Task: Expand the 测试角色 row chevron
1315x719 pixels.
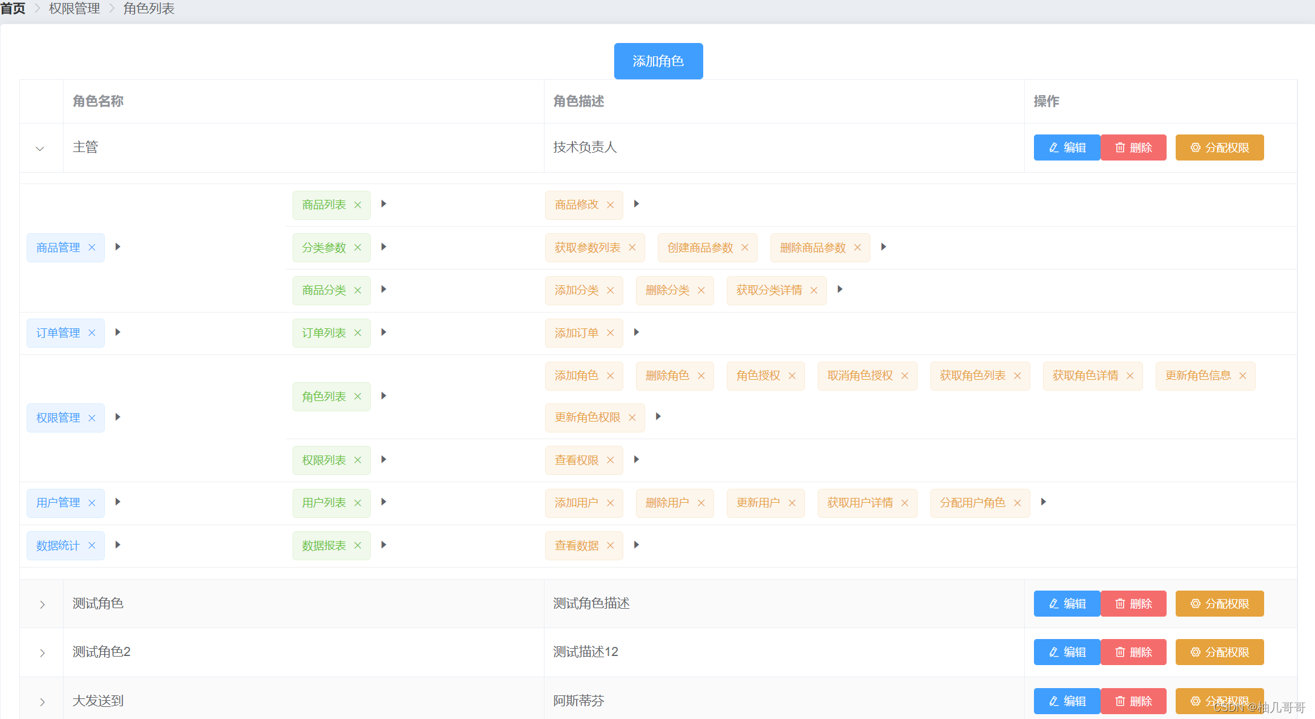Action: 42,604
